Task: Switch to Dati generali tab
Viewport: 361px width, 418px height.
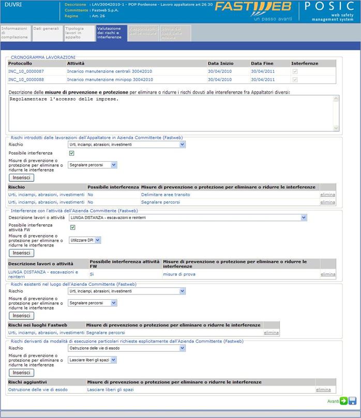Action: 48,33
